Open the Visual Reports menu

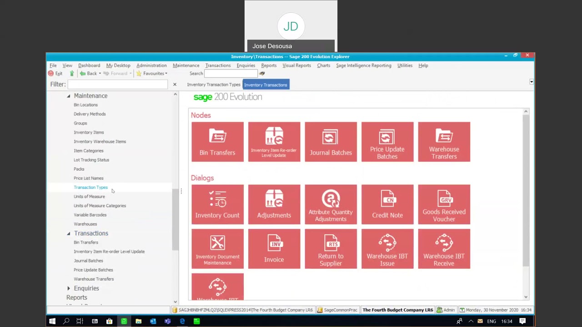[296, 65]
